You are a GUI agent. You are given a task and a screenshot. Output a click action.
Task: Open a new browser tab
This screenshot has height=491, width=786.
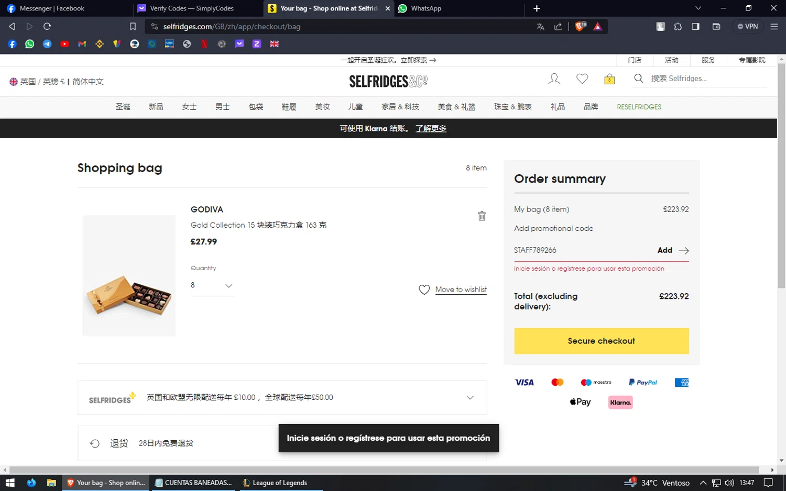pos(537,8)
